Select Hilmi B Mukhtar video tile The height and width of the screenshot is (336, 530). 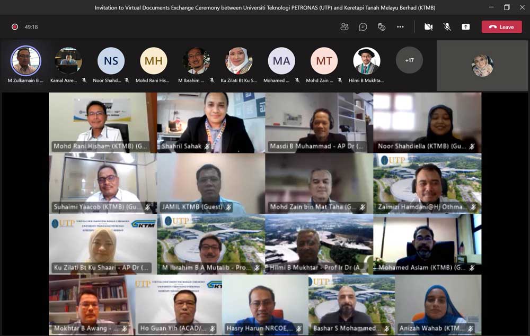point(319,244)
